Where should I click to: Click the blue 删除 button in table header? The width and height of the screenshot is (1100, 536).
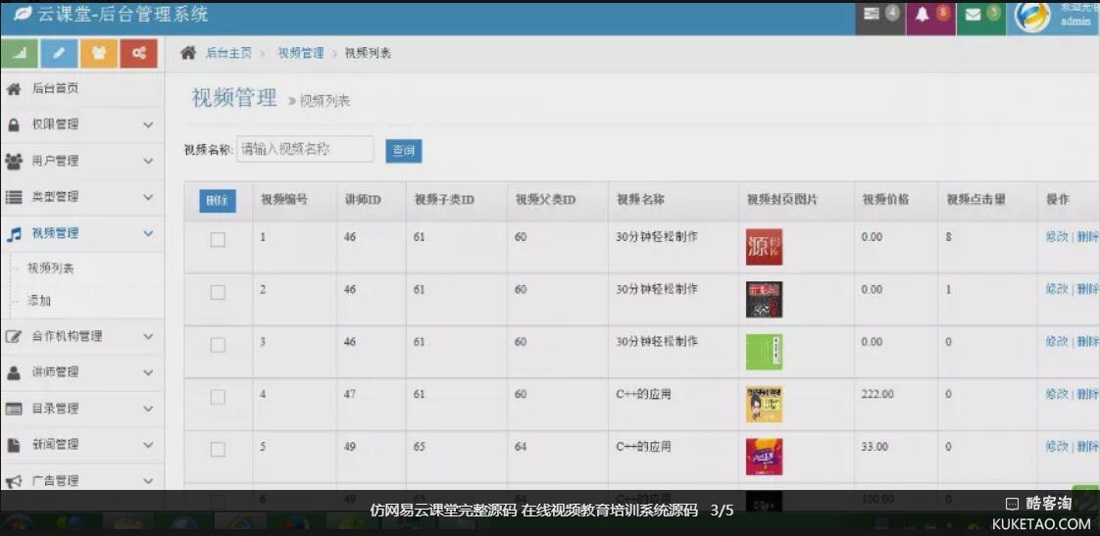point(218,201)
